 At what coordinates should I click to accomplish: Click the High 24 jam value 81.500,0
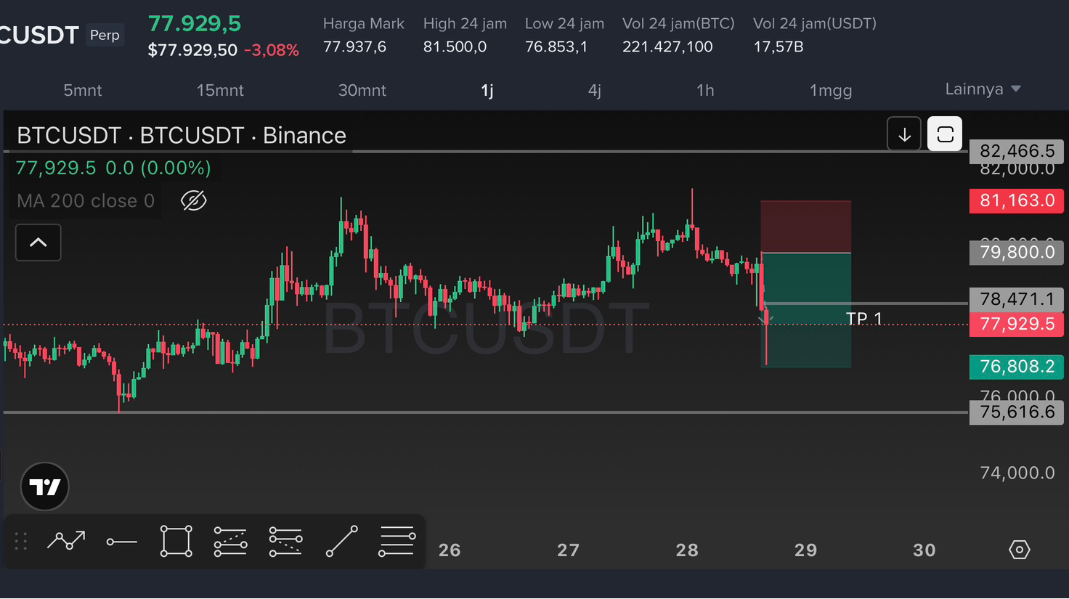[455, 47]
